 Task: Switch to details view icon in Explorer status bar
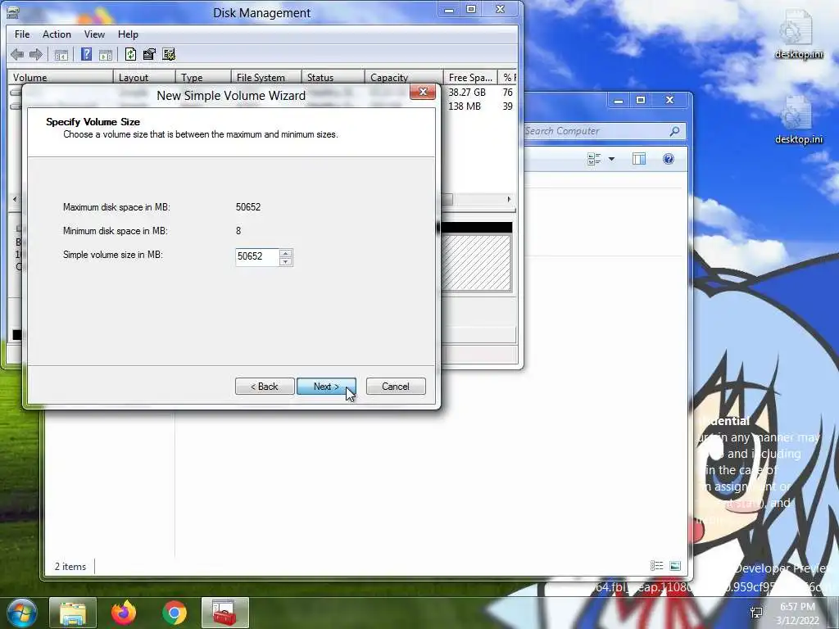pos(656,566)
